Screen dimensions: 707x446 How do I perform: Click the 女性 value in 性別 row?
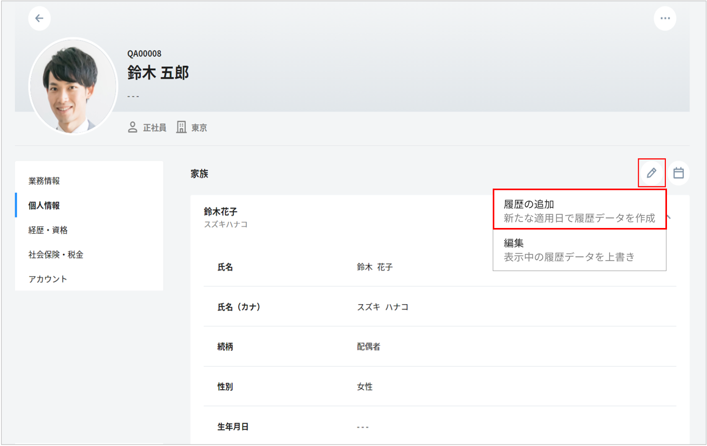[x=365, y=387]
